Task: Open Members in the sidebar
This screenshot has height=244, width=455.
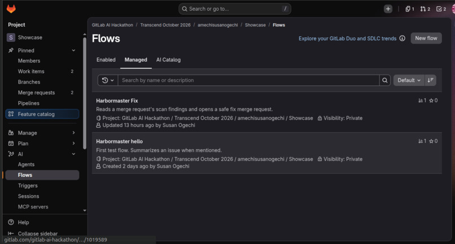Action: (42, 60)
